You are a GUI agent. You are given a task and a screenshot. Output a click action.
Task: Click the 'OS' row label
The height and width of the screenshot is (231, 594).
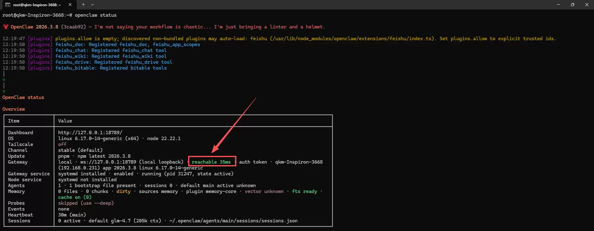11,139
